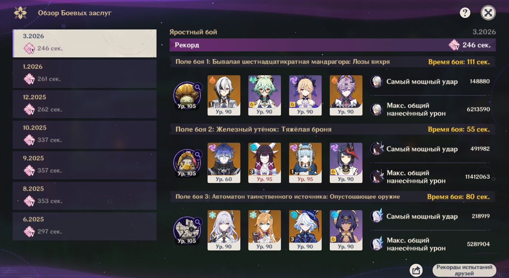Switch to the 10.2025 record
Screen dimensions: 509x278
(x=85, y=135)
